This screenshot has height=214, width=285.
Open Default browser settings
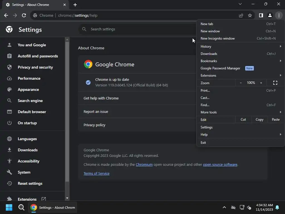pos(32,112)
